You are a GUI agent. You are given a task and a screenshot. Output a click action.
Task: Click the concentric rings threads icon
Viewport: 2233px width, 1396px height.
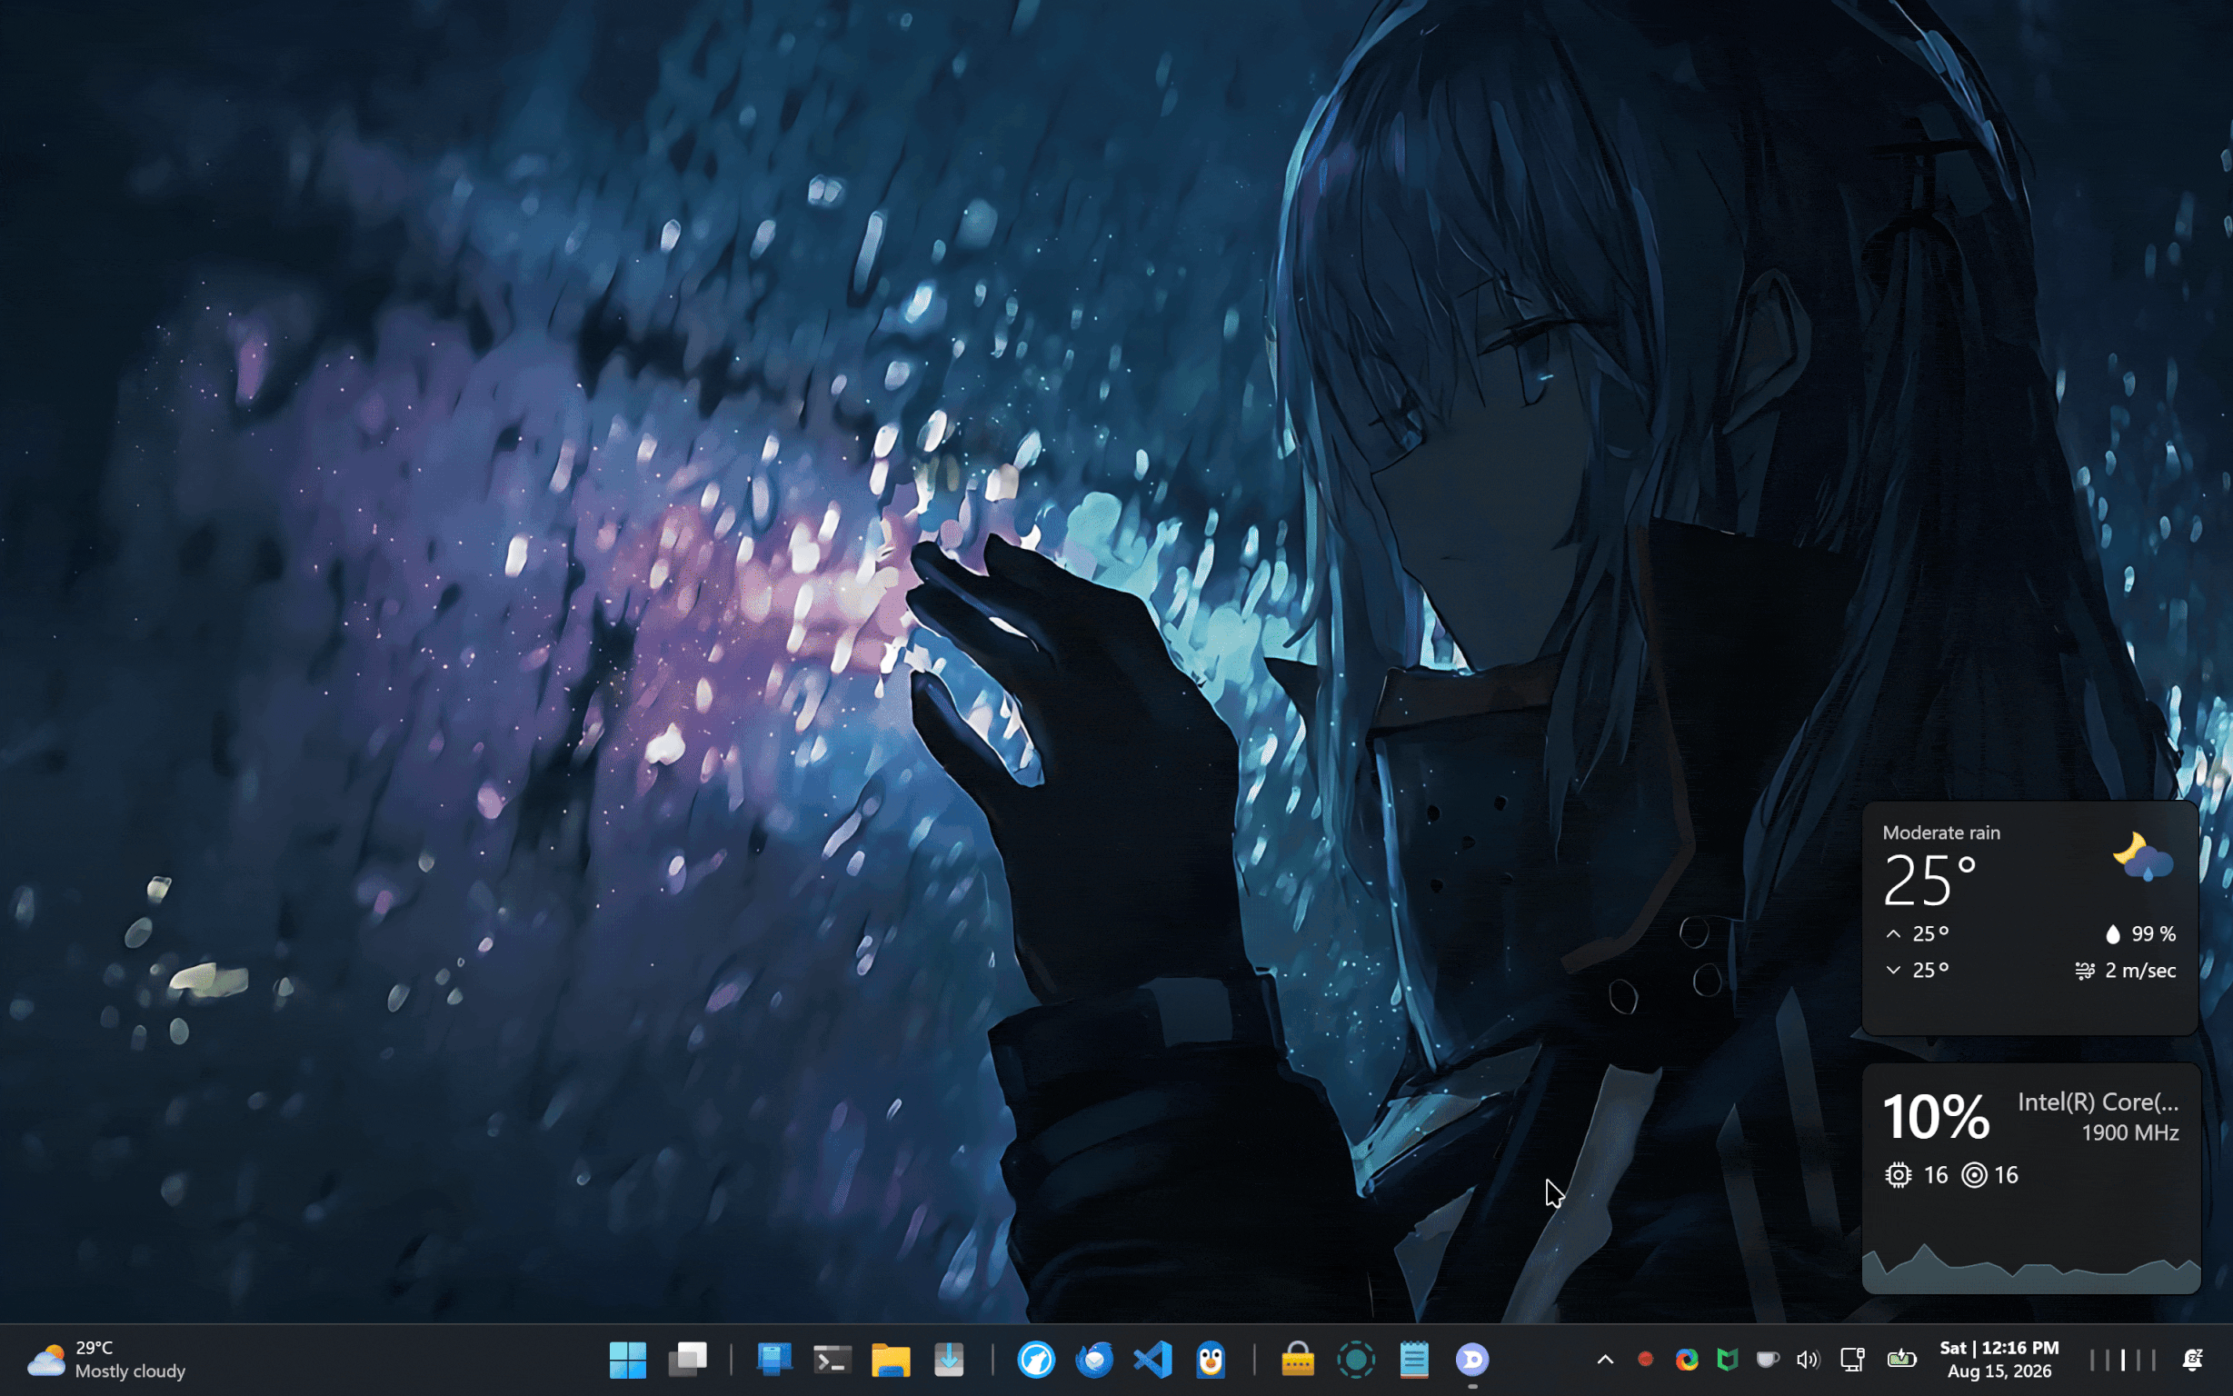pos(1974,1174)
